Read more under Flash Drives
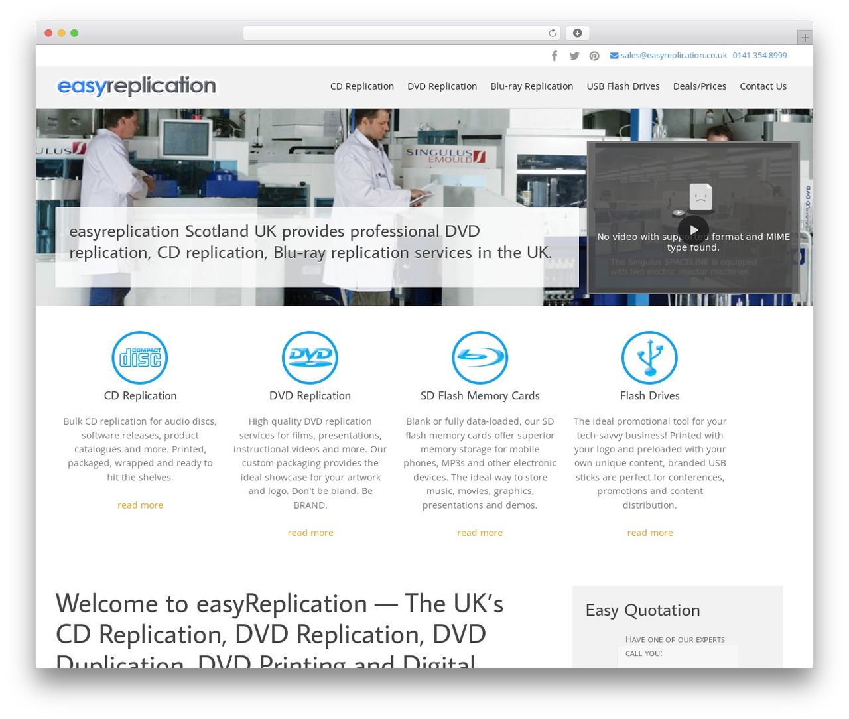This screenshot has height=719, width=849. (x=650, y=533)
